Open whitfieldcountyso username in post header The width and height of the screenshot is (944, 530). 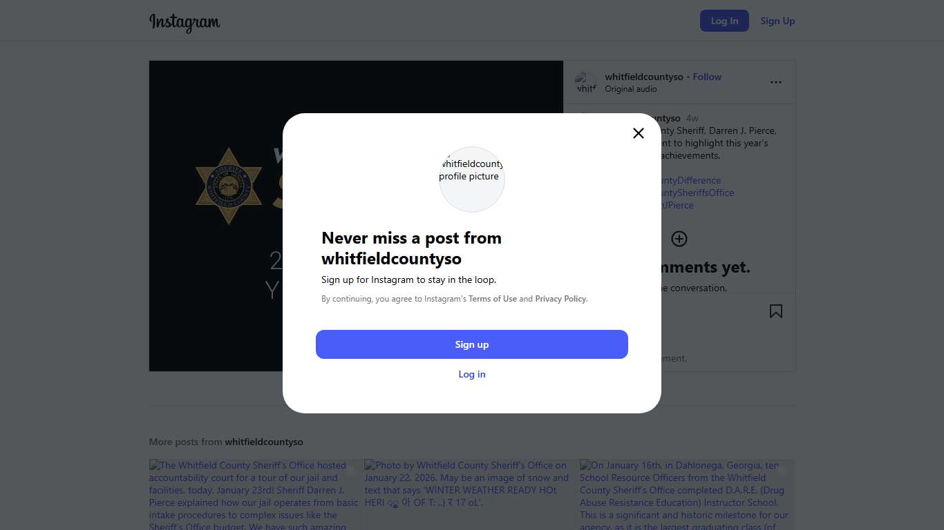[x=643, y=77]
